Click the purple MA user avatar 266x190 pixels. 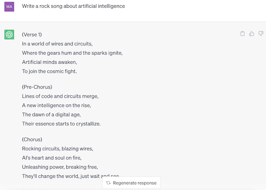pos(9,7)
